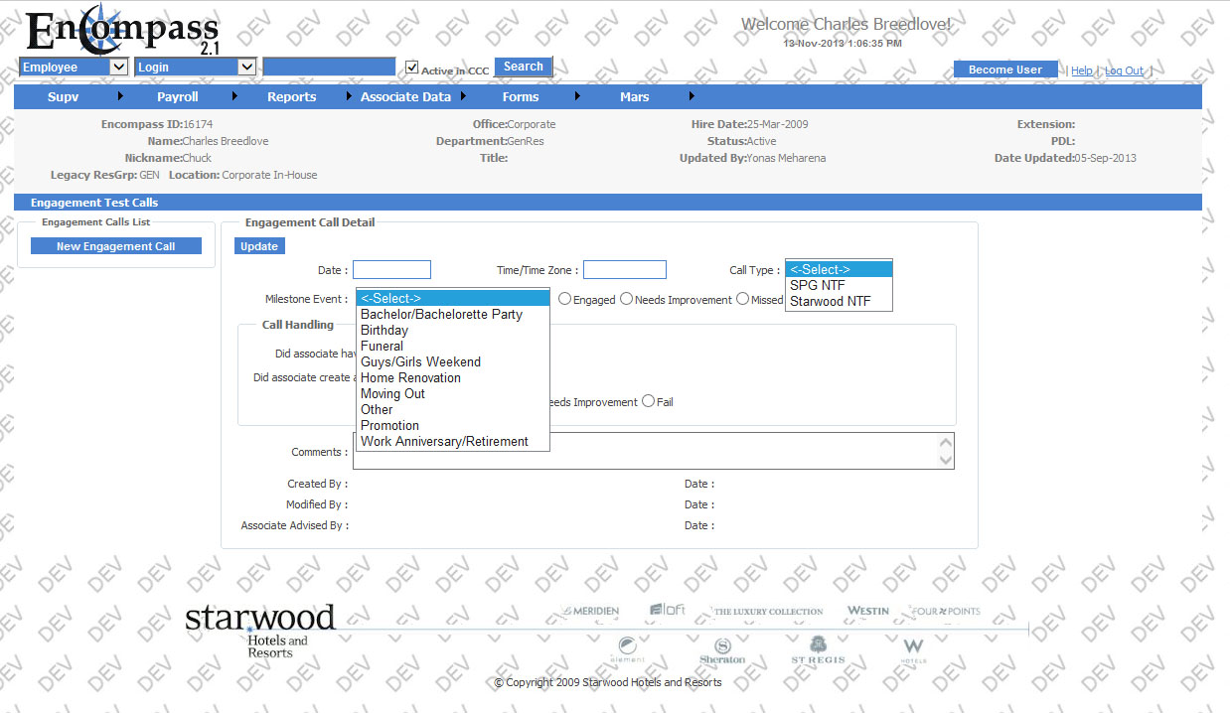
Task: Choose SPG NTF in Call Type list
Action: coord(817,285)
